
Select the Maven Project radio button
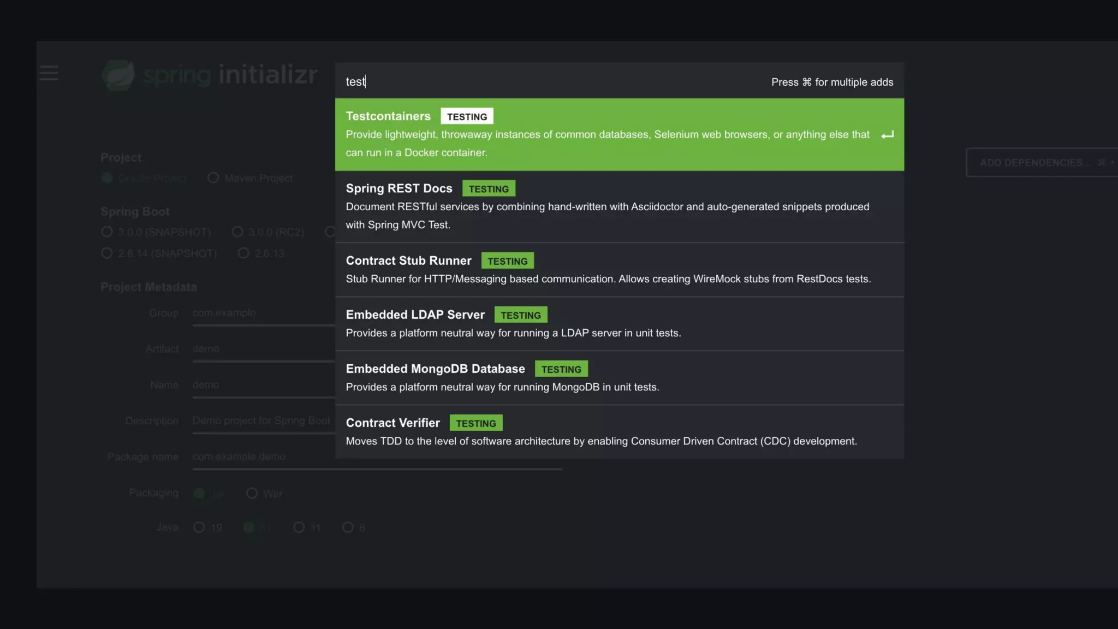tap(213, 178)
